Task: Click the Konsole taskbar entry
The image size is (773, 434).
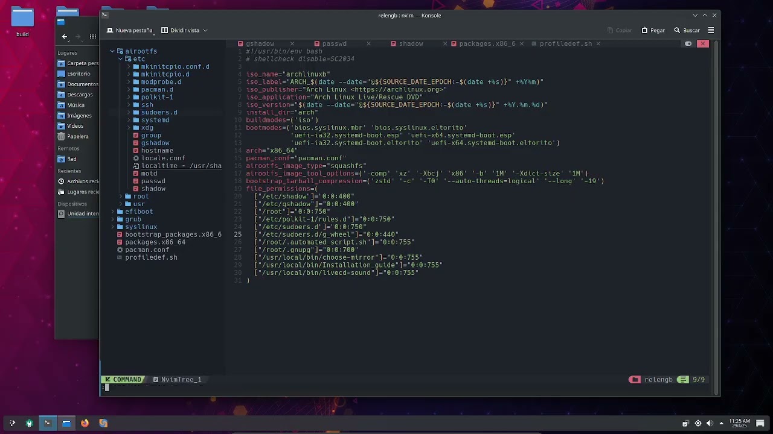Action: [48, 423]
